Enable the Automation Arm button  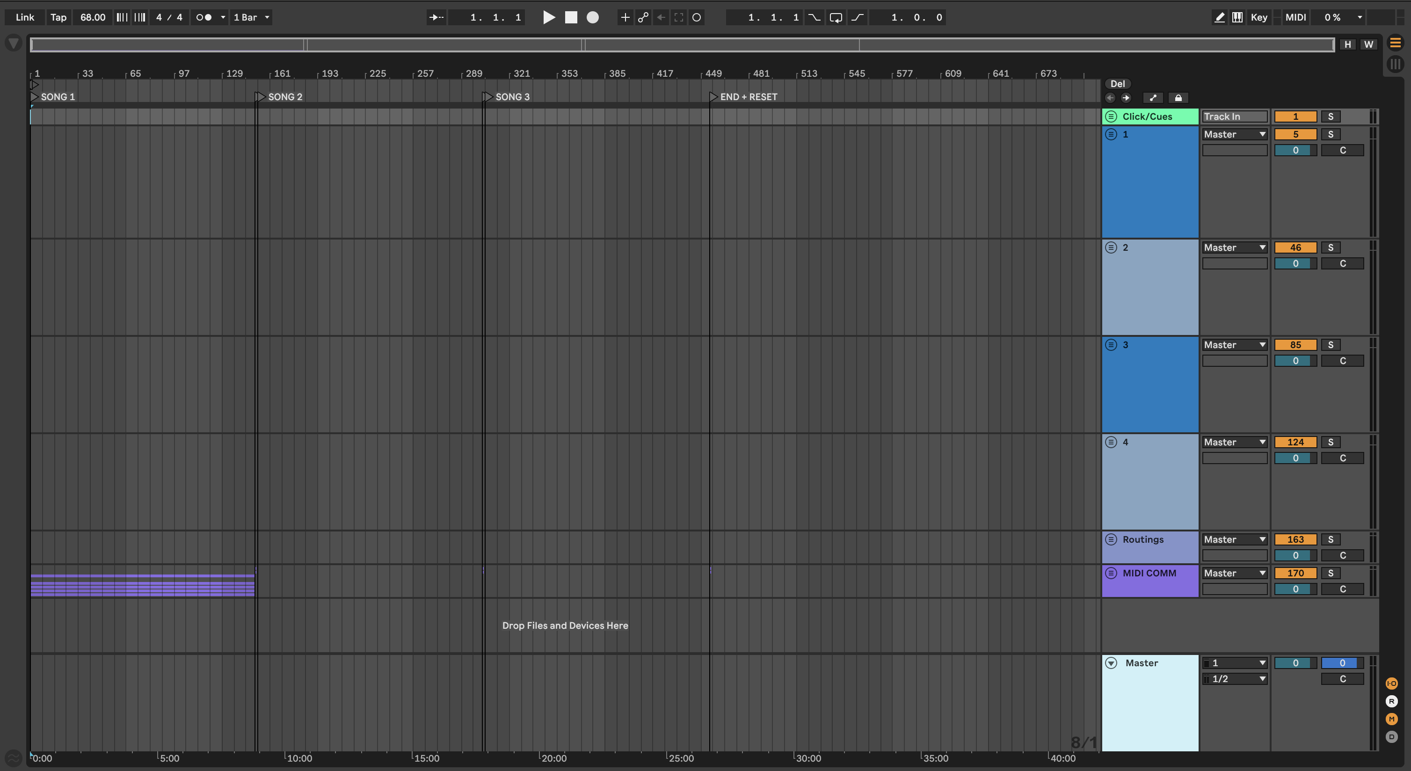pos(643,17)
